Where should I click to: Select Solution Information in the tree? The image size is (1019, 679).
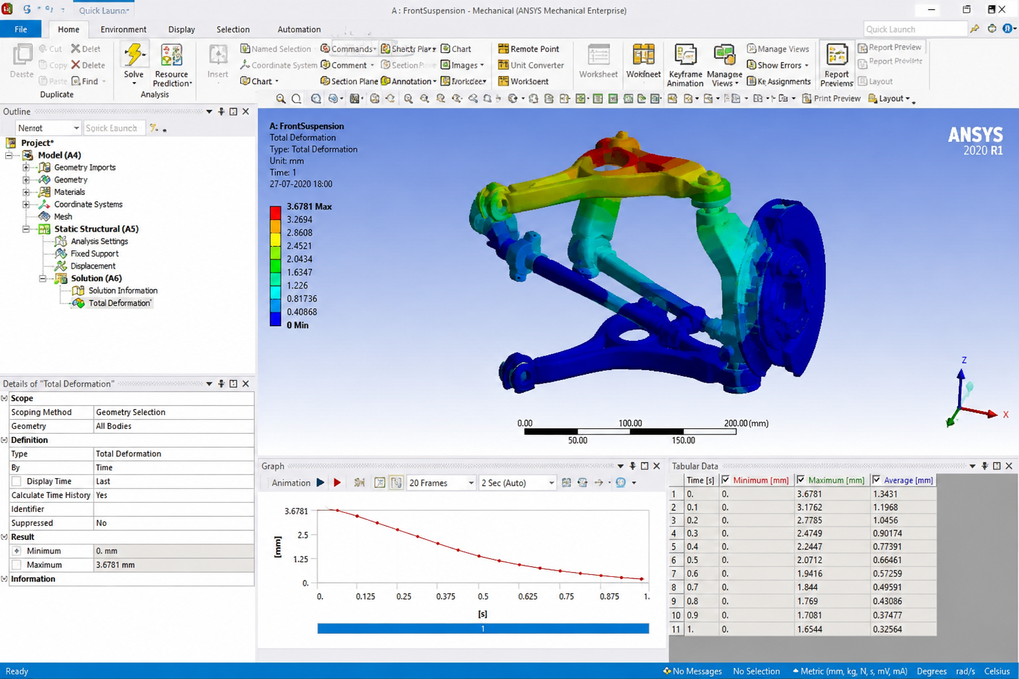123,290
